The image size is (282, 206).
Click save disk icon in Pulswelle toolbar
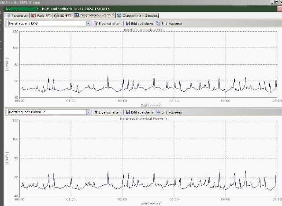128,112
